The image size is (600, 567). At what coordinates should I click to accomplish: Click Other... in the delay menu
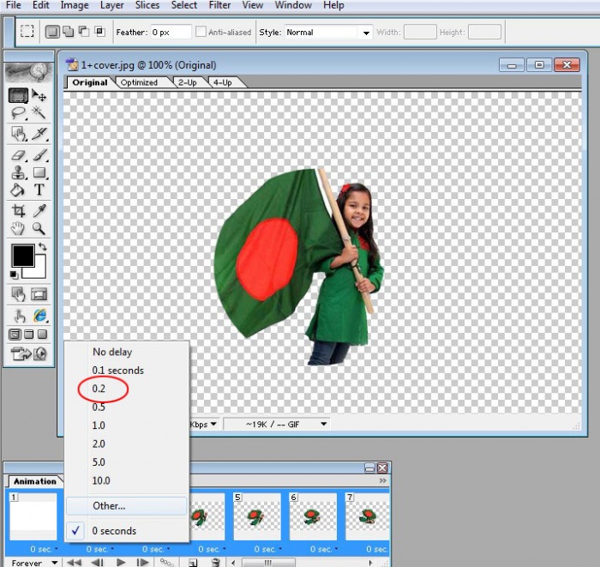(x=109, y=506)
